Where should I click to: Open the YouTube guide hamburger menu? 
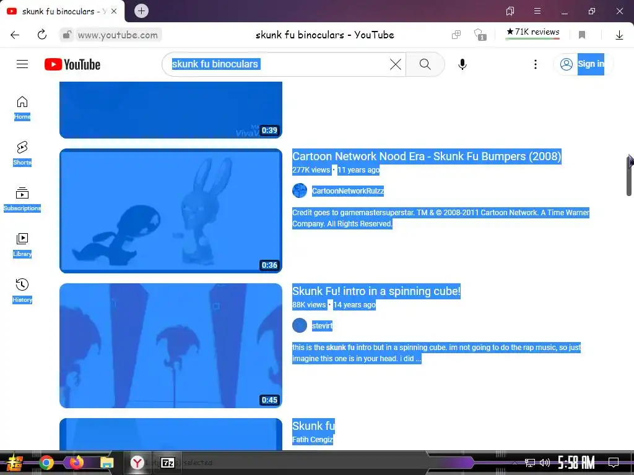click(x=22, y=64)
